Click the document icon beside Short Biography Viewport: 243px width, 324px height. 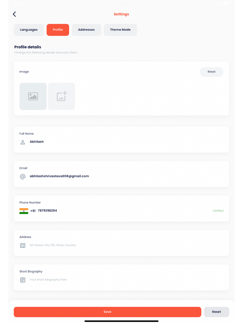click(23, 280)
